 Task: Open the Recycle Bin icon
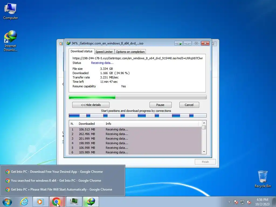point(263,179)
